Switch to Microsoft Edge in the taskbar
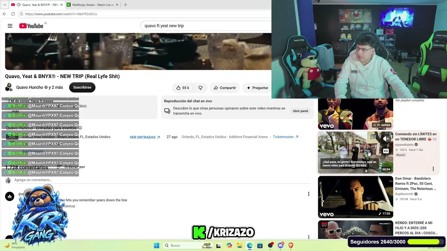447x251 pixels. pos(250,245)
